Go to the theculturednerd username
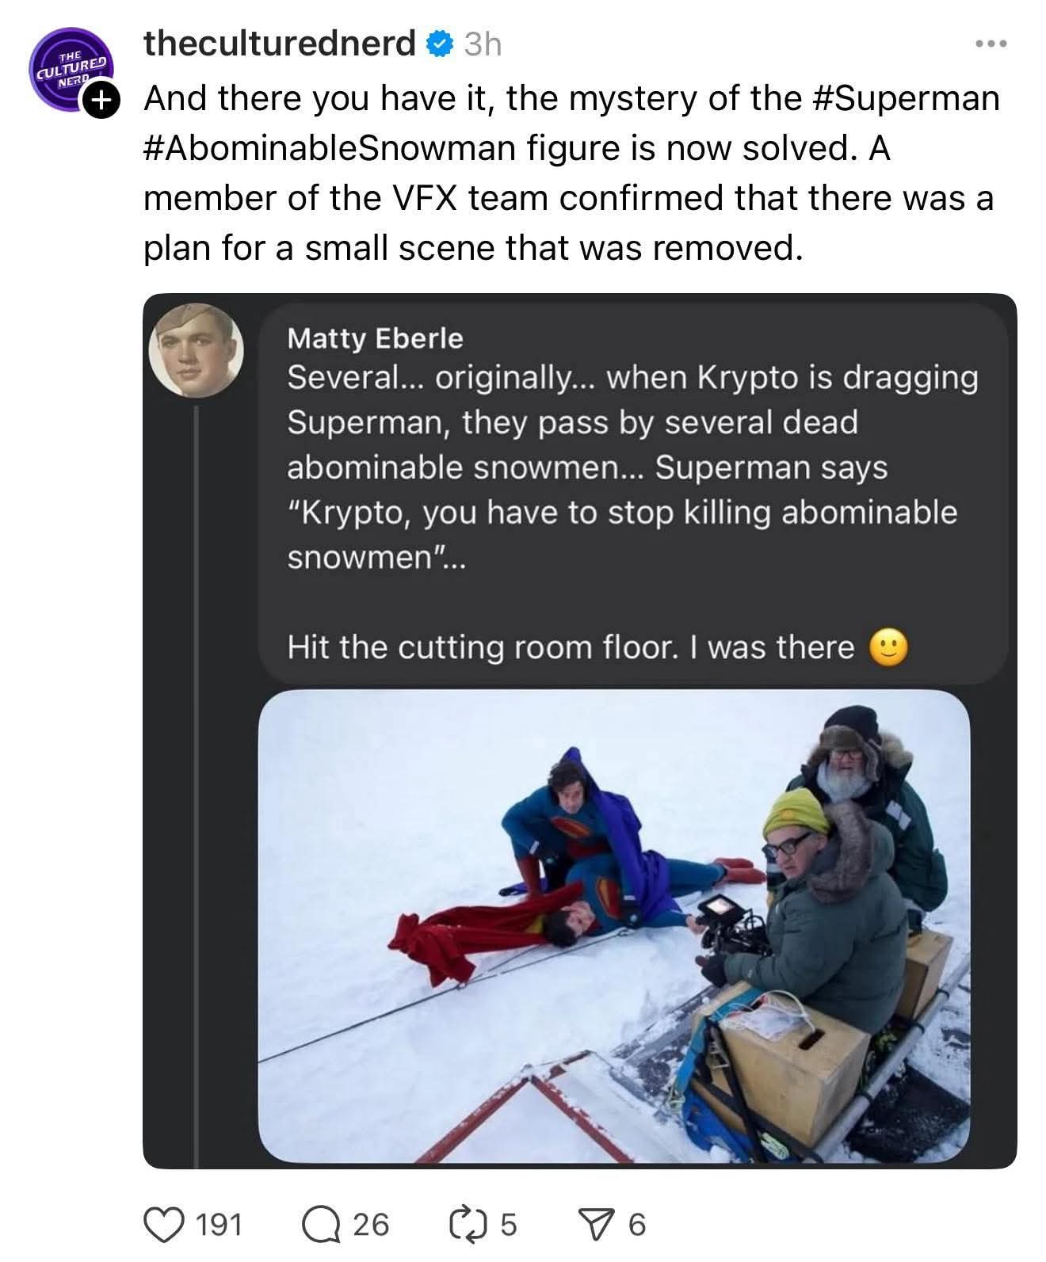1046x1262 pixels. pos(279,44)
